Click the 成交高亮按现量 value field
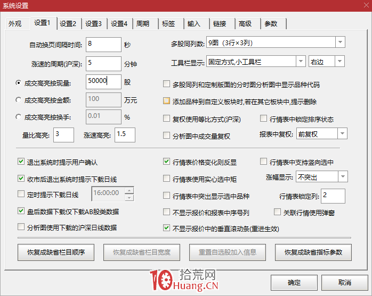This screenshot has height=296, width=372. (103, 82)
